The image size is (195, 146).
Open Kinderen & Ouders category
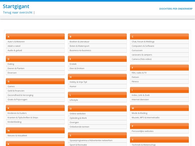(35, 113)
